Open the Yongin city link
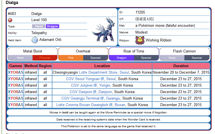Viewport: 215px width, 134px height. tap(105, 85)
